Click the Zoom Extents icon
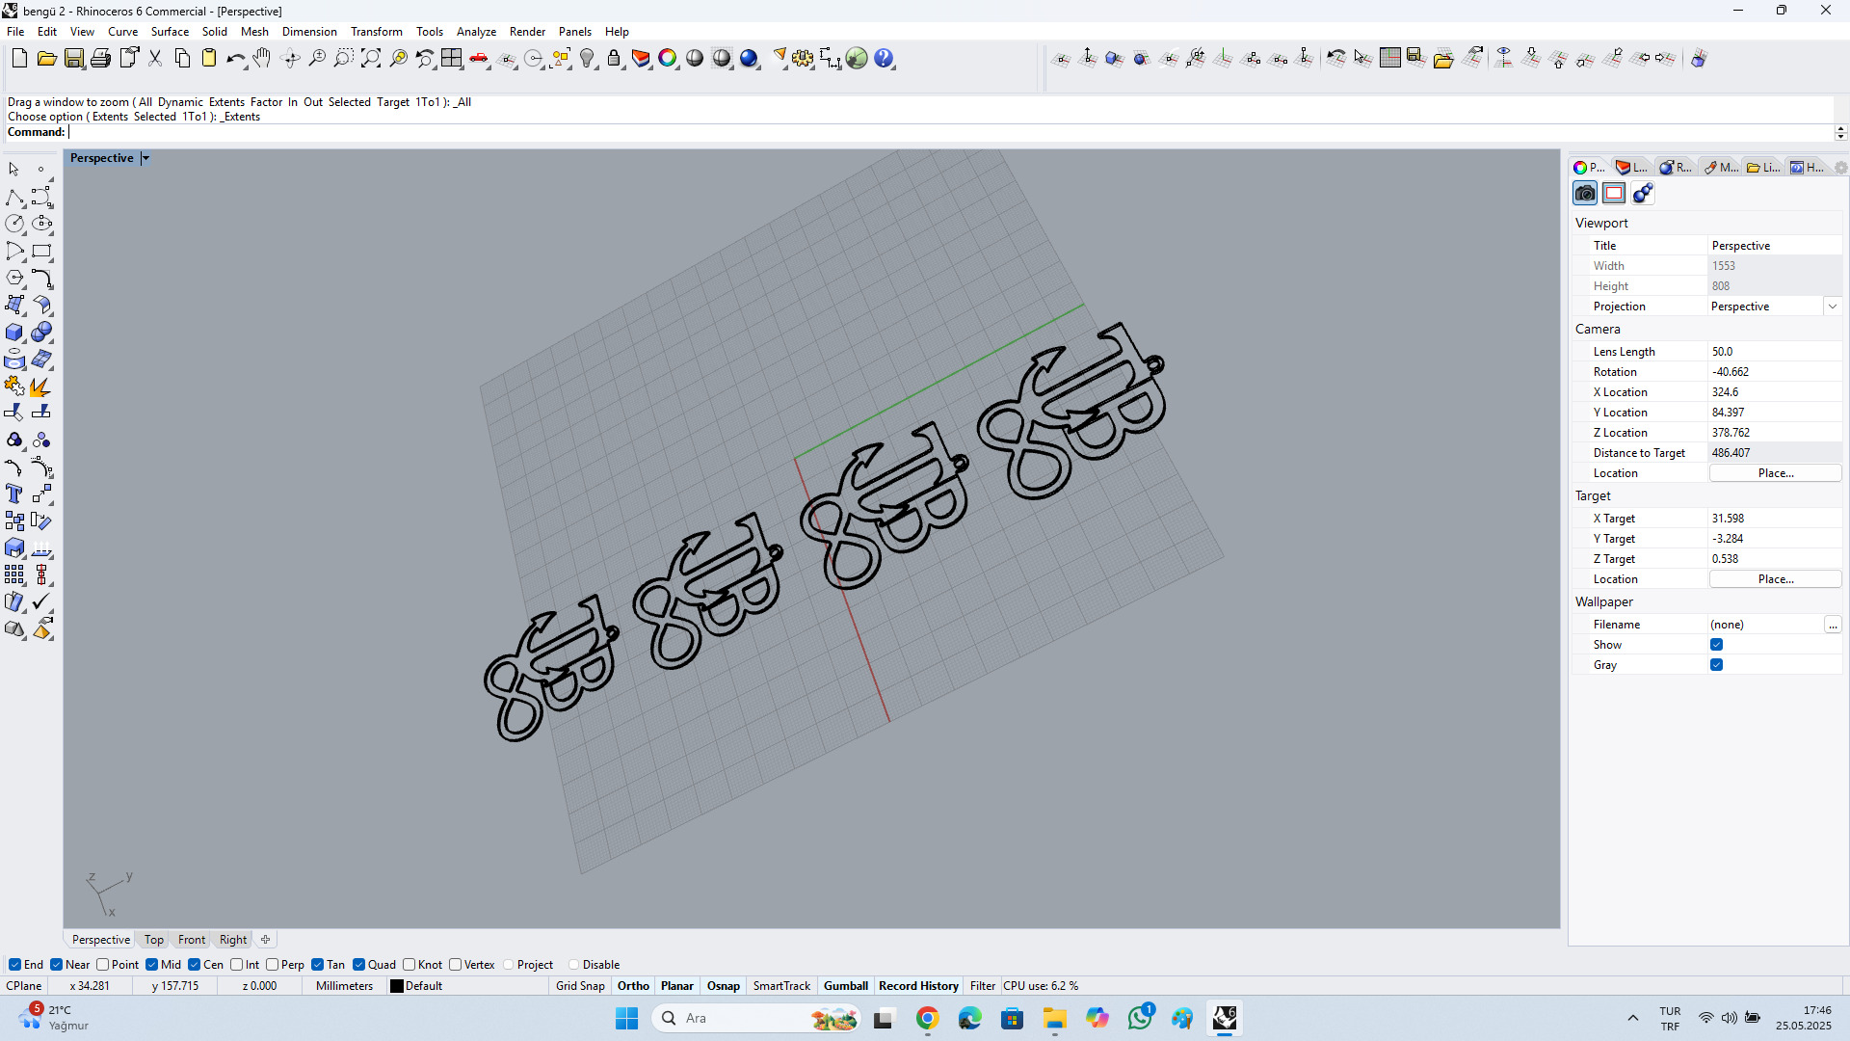Viewport: 1850px width, 1041px height. click(371, 59)
